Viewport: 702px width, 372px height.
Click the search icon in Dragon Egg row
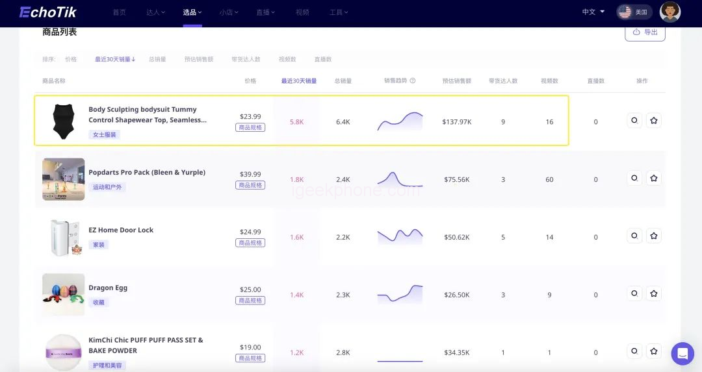(634, 293)
